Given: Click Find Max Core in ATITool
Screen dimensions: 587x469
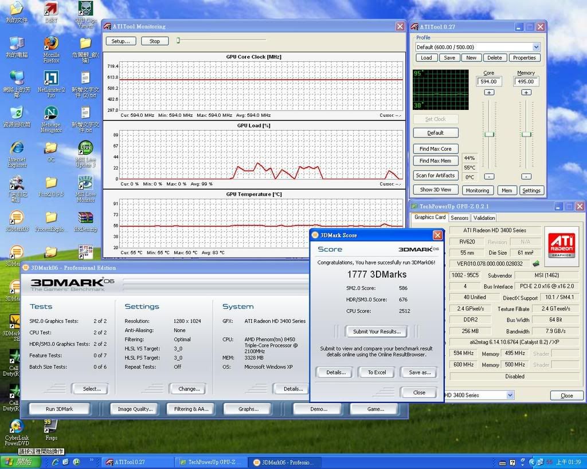Looking at the screenshot, I should pyautogui.click(x=436, y=149).
